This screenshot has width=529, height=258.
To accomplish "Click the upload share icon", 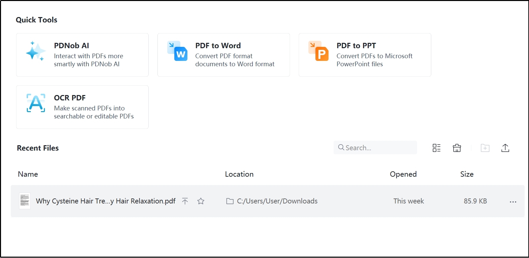I will pyautogui.click(x=505, y=148).
